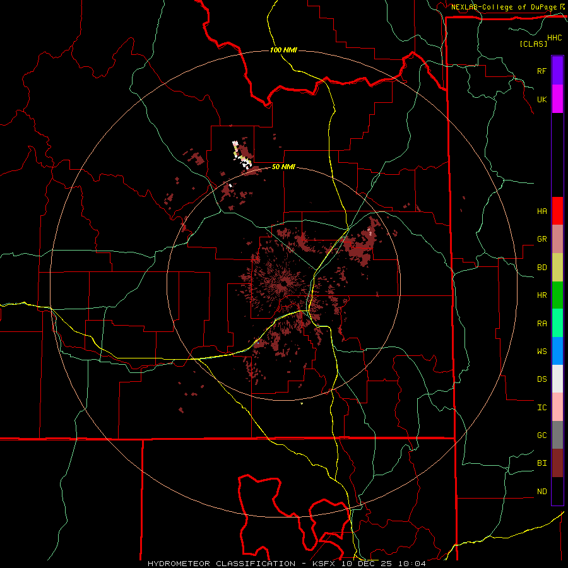
Task: Click the ND legend label
Action: 541,491
